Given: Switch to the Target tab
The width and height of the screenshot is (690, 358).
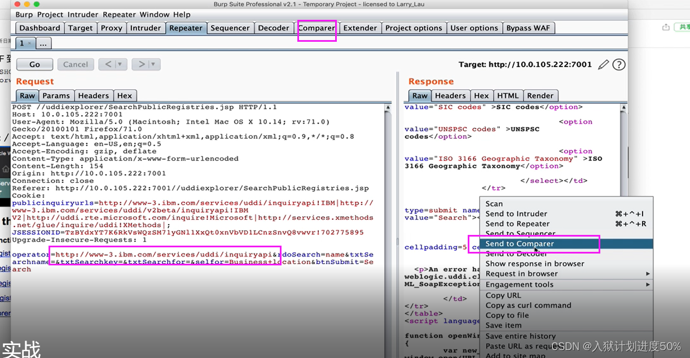Looking at the screenshot, I should click(81, 28).
